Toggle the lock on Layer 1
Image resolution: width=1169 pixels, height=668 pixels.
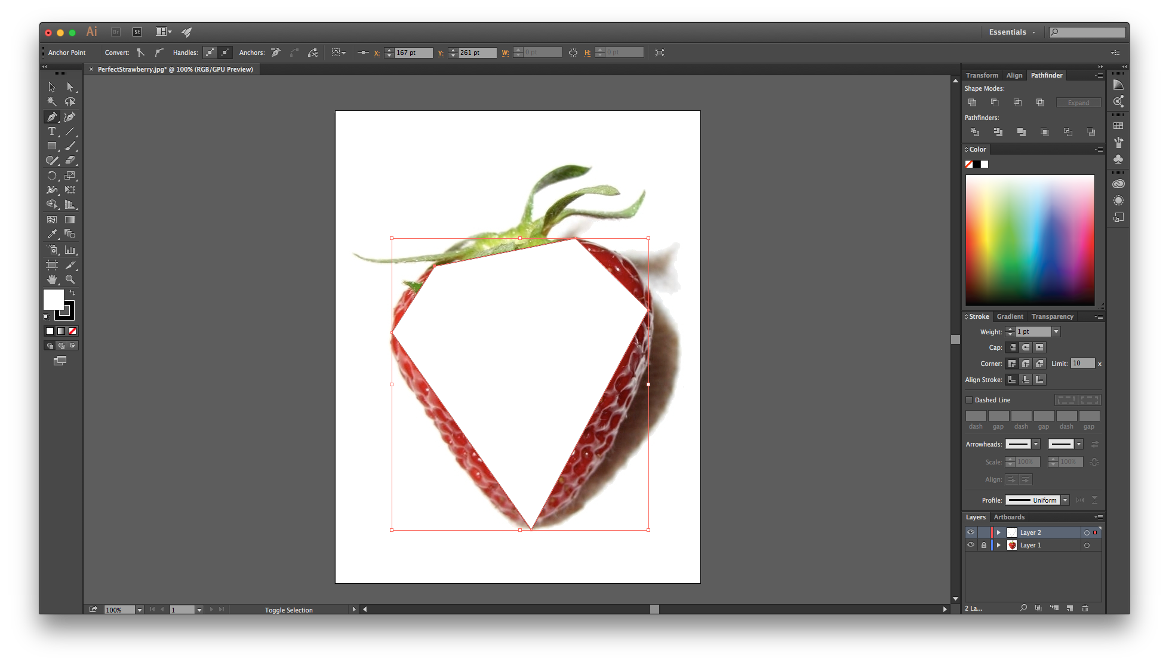983,545
